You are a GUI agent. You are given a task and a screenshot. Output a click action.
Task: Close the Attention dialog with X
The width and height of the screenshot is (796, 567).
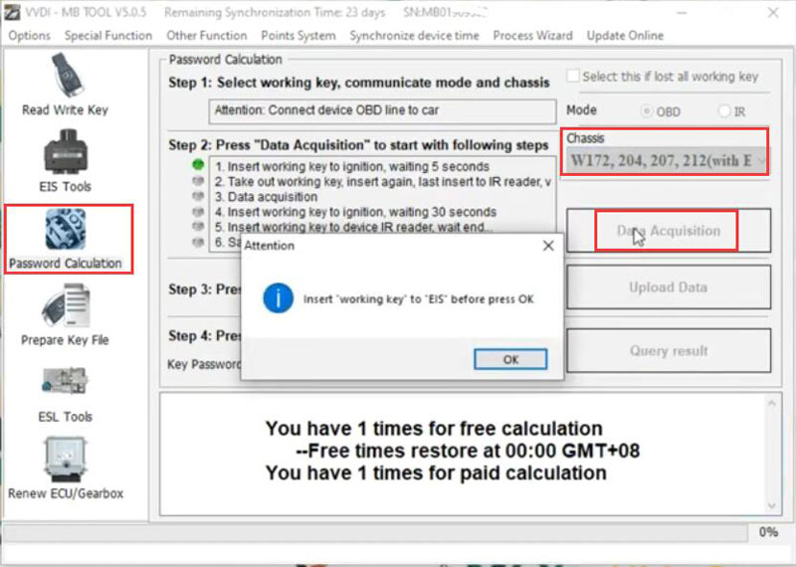click(x=548, y=246)
